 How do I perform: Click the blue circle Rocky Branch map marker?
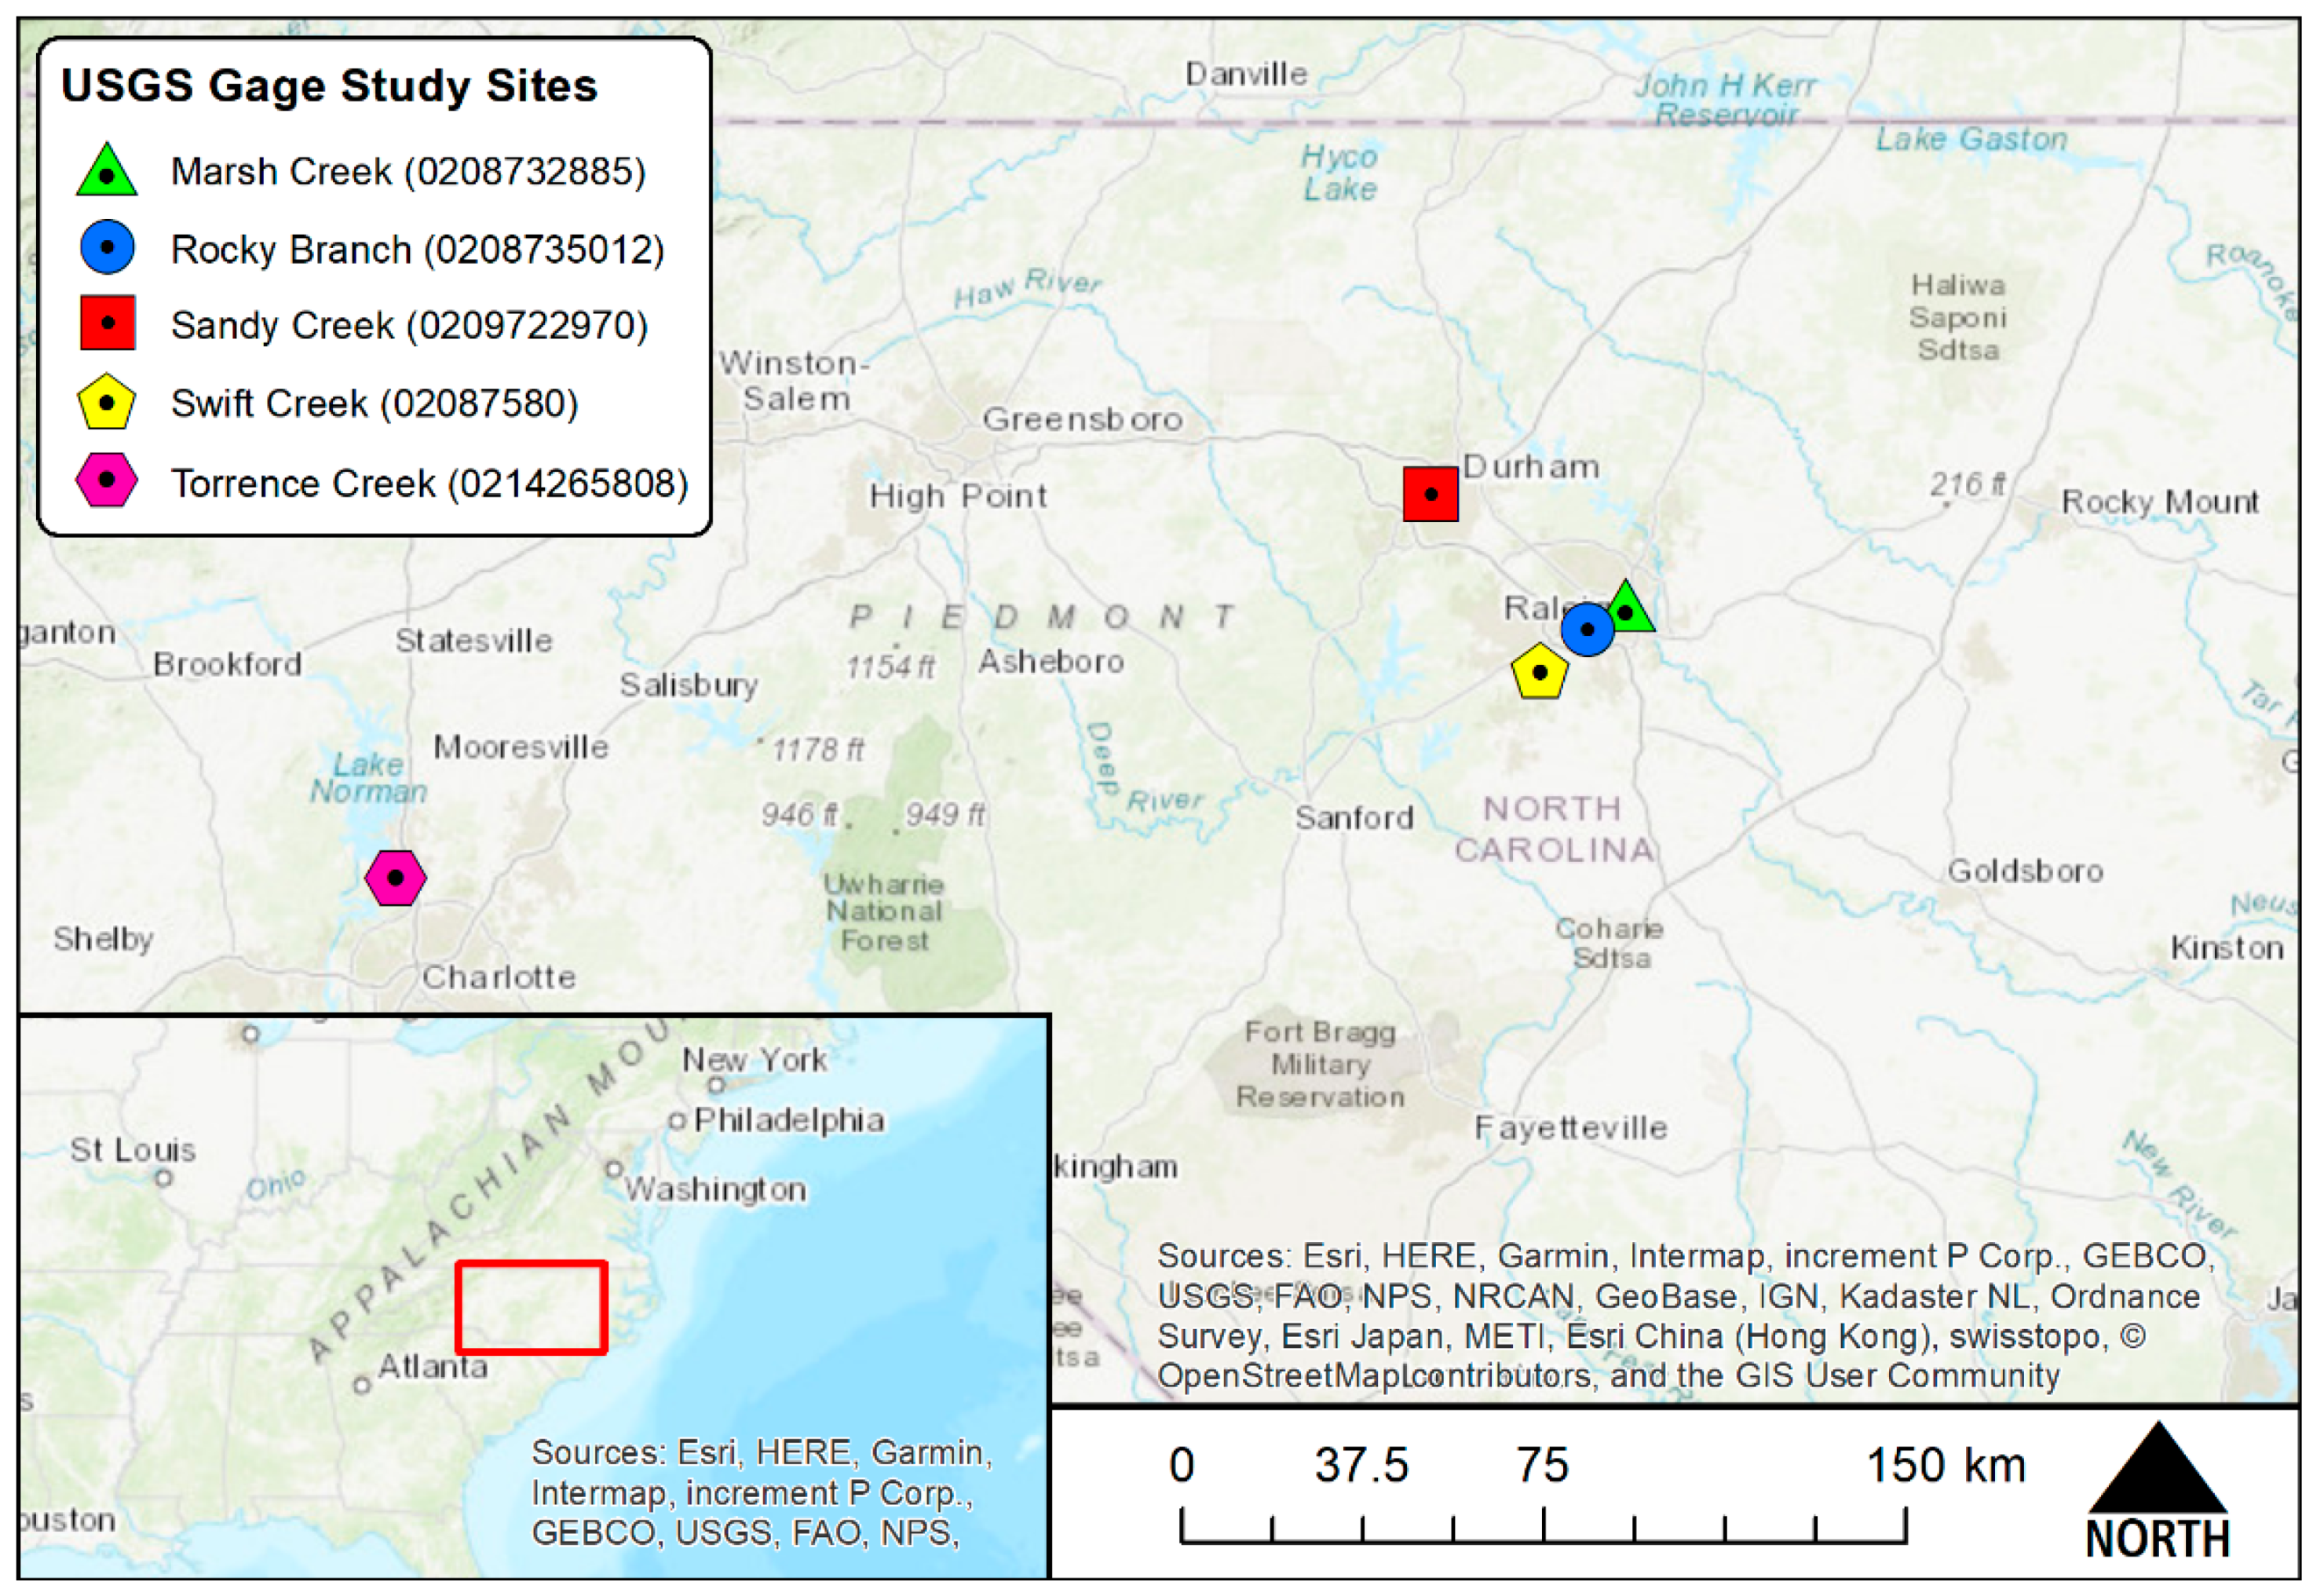point(1587,629)
